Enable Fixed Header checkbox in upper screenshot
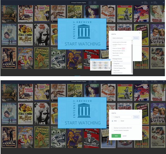This screenshot has height=154, width=166. (143, 2)
